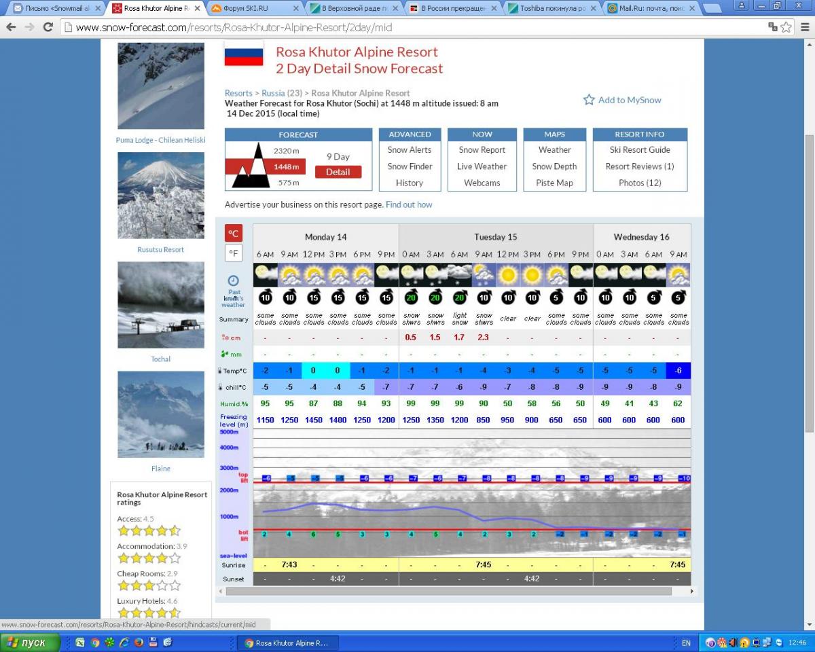The height and width of the screenshot is (652, 815).
Task: Close the Форум SKI.RU tab
Action: [x=295, y=8]
